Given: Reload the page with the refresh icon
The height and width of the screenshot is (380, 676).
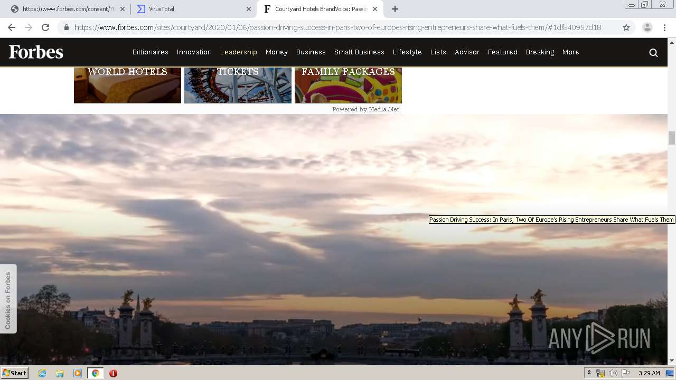Looking at the screenshot, I should pos(45,27).
